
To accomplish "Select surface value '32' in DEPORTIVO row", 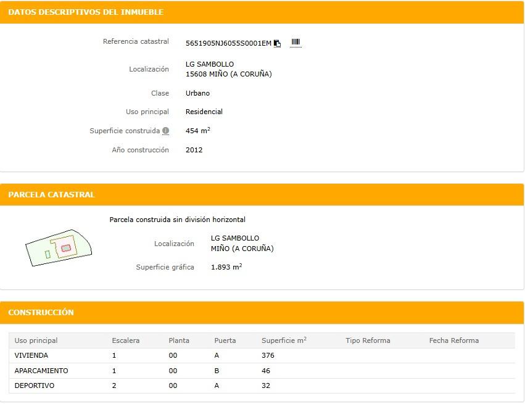I will click(x=266, y=385).
